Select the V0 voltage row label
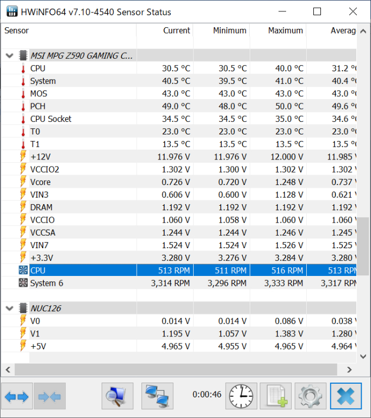 click(35, 321)
